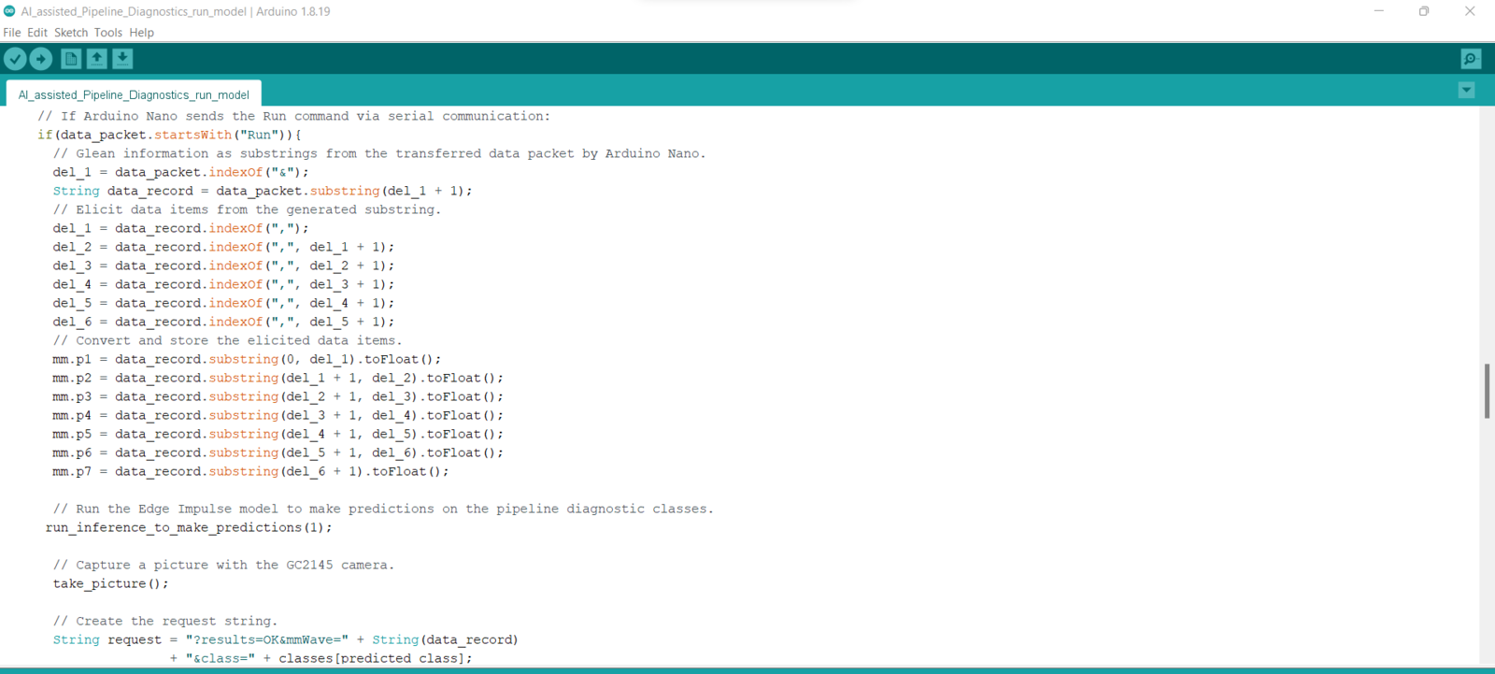
Task: Click comment 'Glean information as substrings'
Action: click(379, 153)
